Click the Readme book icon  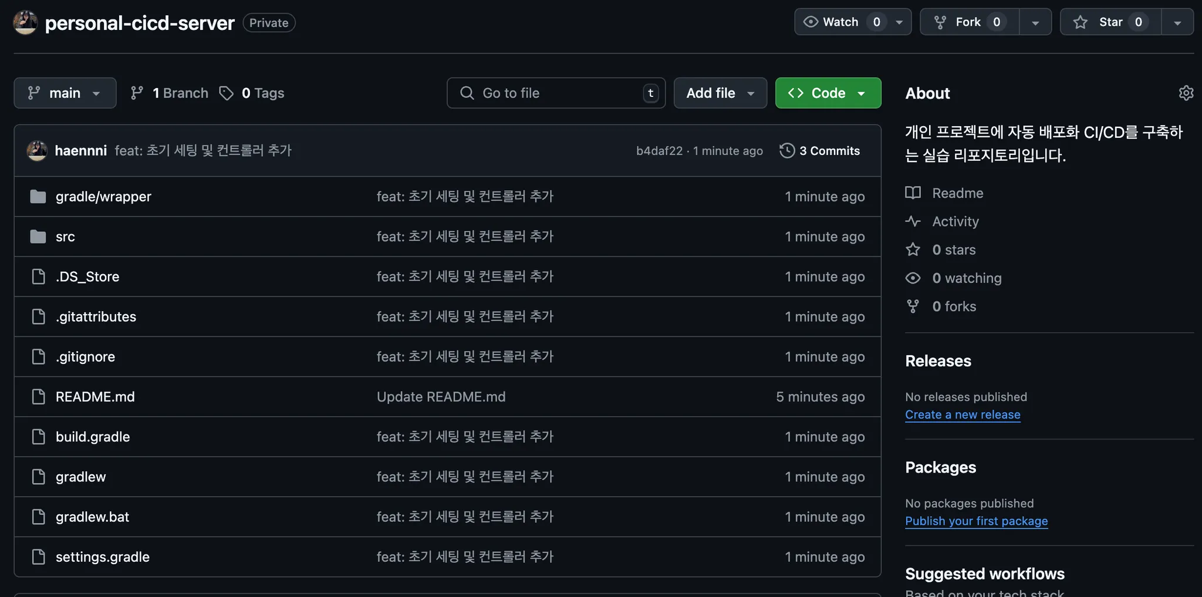913,193
